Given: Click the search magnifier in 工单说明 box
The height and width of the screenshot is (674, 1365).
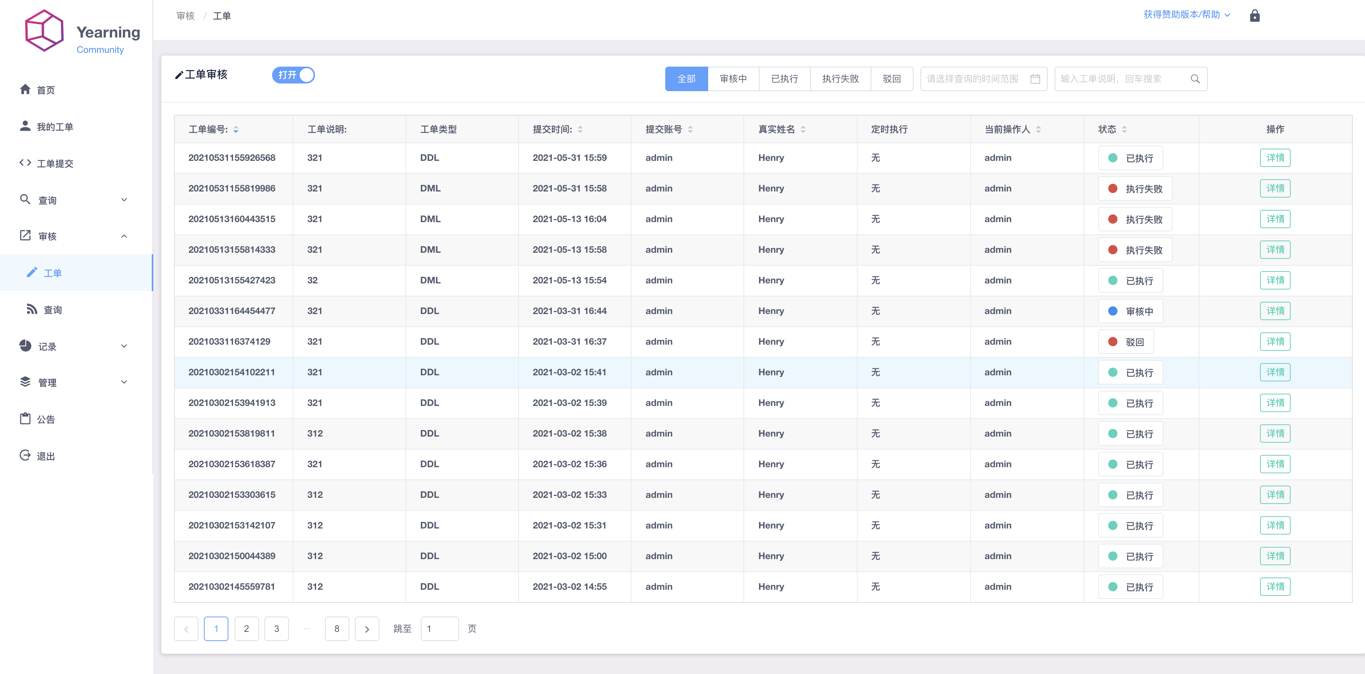Looking at the screenshot, I should pos(1195,79).
